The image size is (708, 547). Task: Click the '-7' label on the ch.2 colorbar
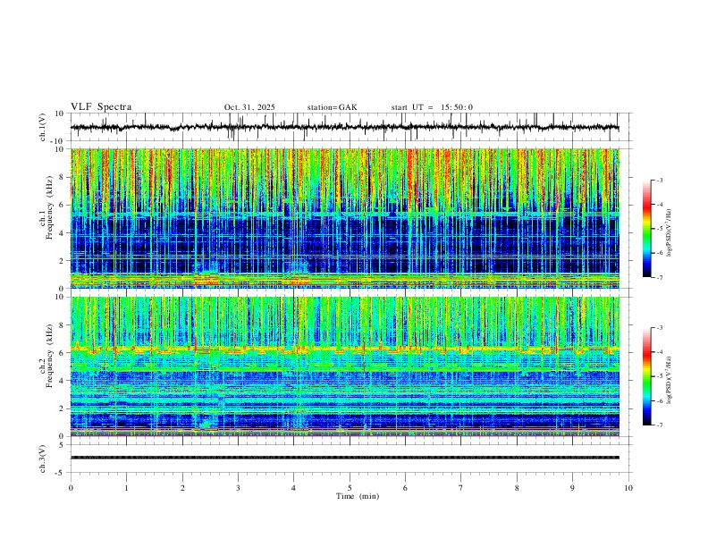click(659, 425)
